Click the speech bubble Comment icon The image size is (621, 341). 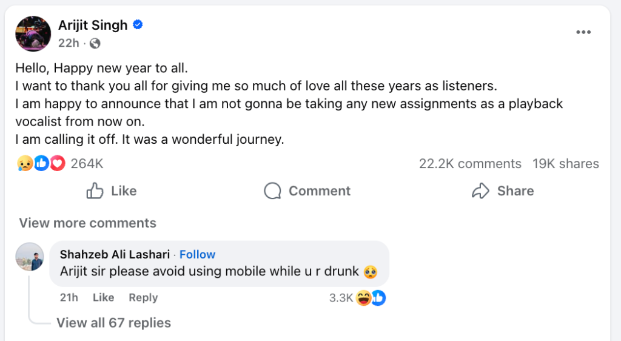point(273,191)
